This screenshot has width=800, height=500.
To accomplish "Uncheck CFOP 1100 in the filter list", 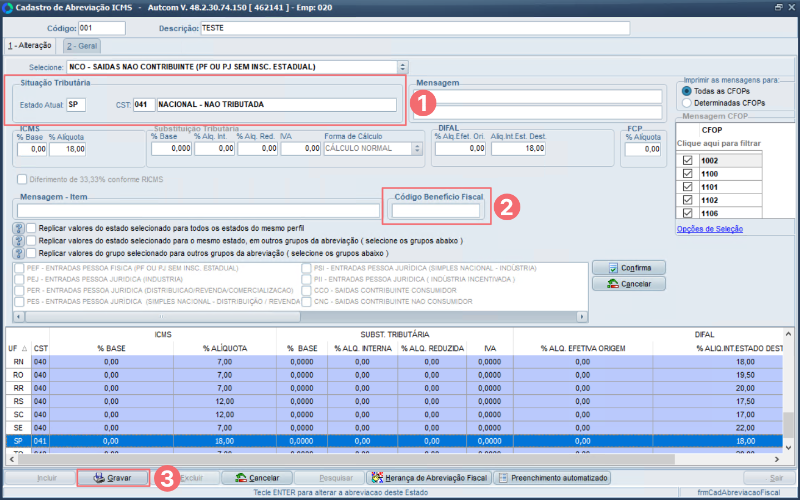I will [688, 174].
